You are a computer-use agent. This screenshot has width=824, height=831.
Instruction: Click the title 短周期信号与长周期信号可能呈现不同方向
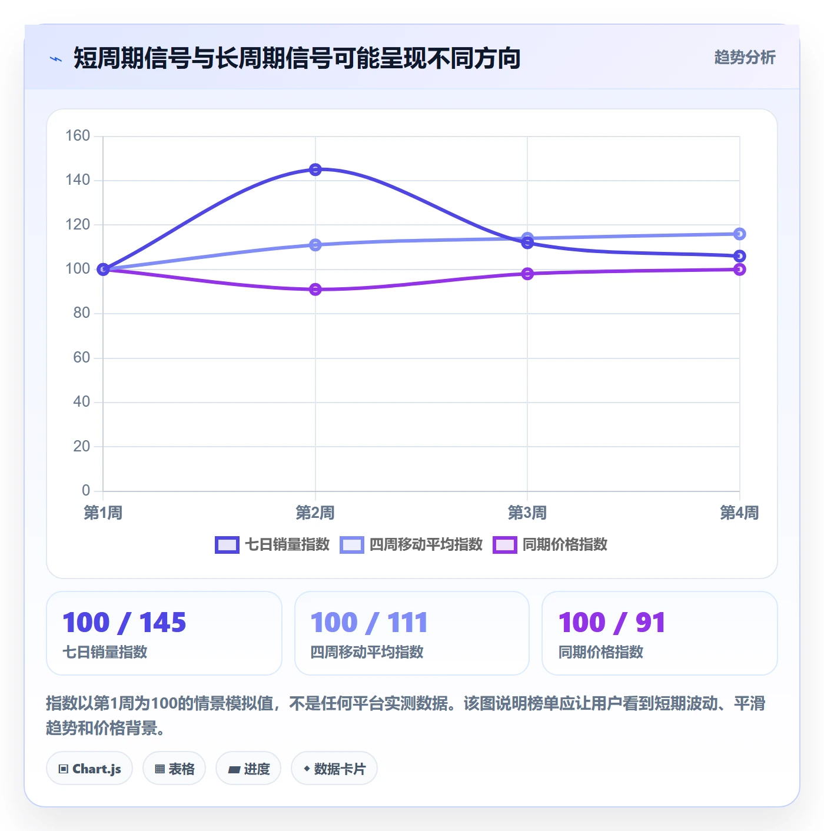pos(297,58)
